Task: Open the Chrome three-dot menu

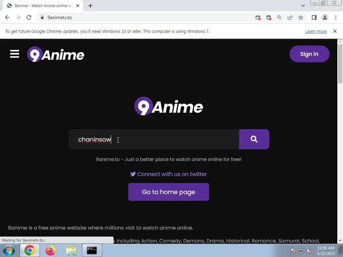Action: (336, 17)
